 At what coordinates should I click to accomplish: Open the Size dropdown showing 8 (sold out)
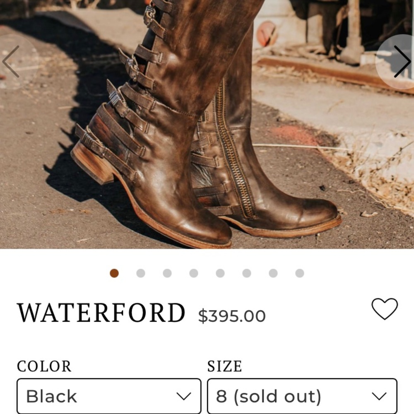click(x=302, y=396)
